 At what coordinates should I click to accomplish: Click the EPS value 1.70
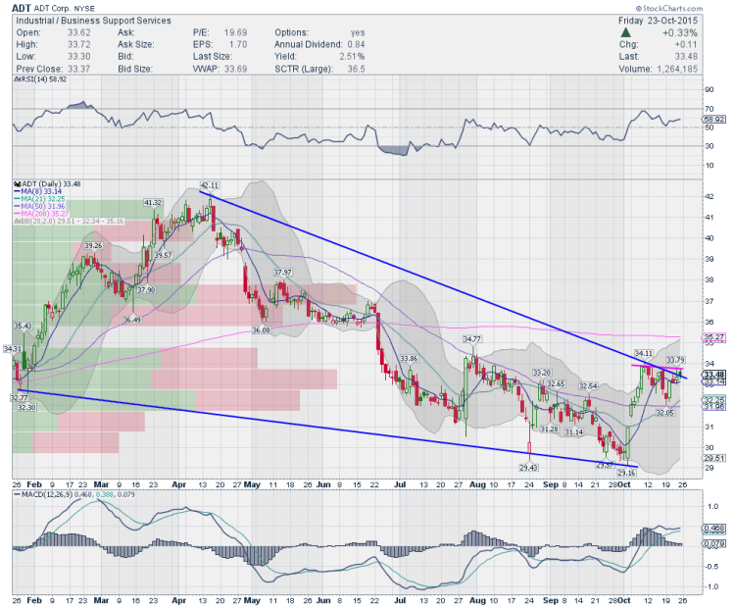(238, 44)
